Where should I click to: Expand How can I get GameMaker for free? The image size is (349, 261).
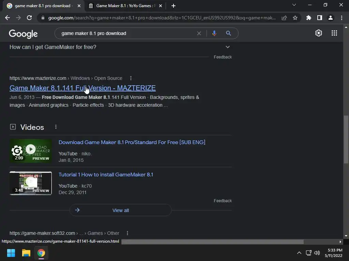click(x=120, y=47)
